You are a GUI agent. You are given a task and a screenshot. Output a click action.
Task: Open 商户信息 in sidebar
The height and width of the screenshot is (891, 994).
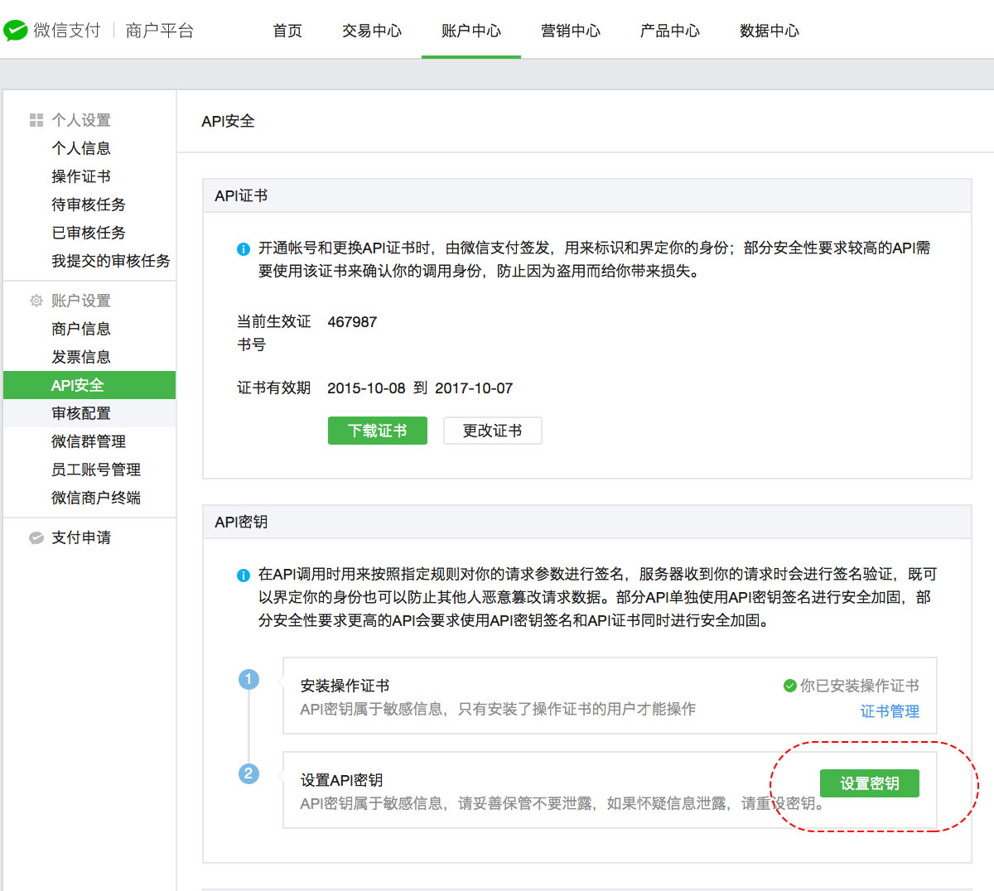tap(81, 329)
